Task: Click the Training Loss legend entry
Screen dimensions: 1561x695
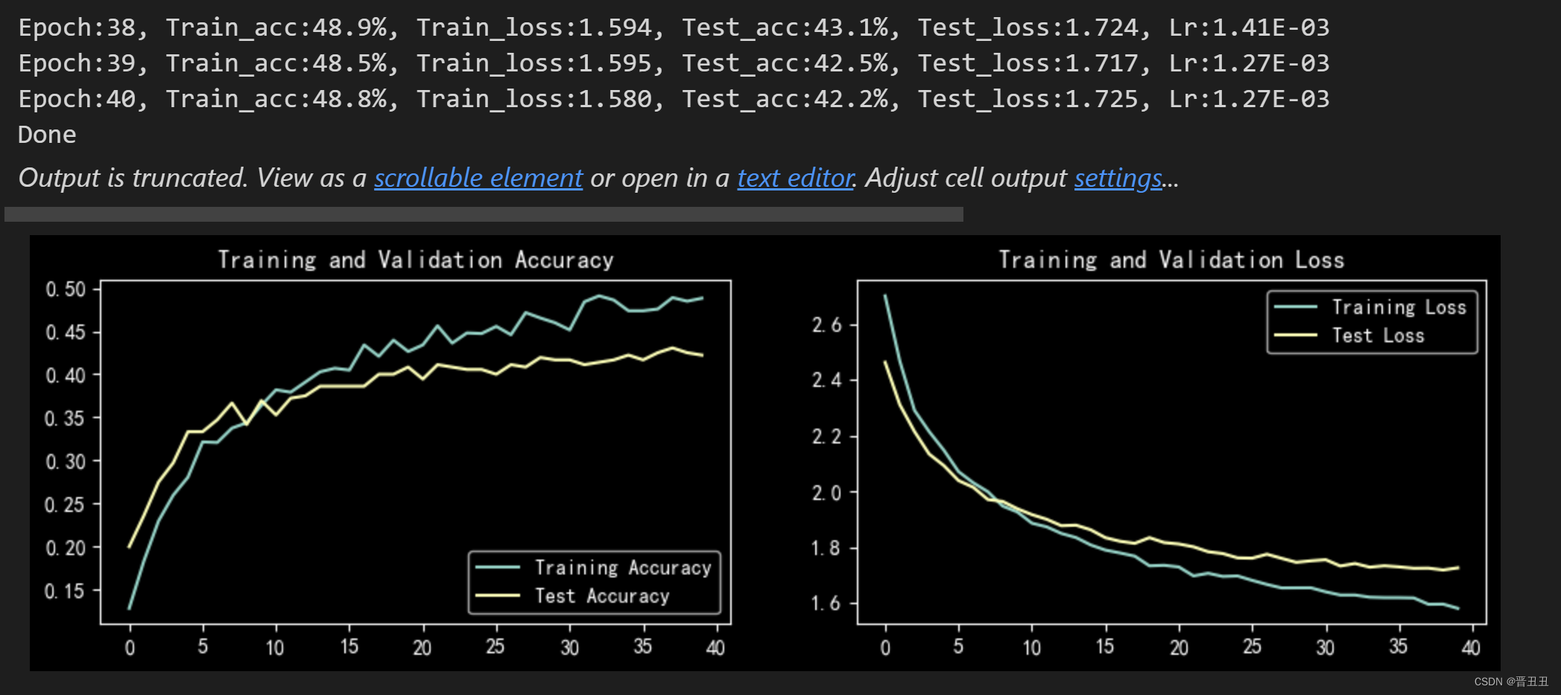Action: [1370, 307]
